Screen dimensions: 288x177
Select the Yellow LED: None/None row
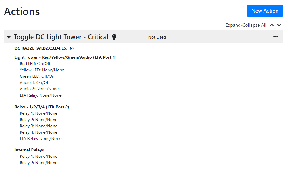coord(42,70)
